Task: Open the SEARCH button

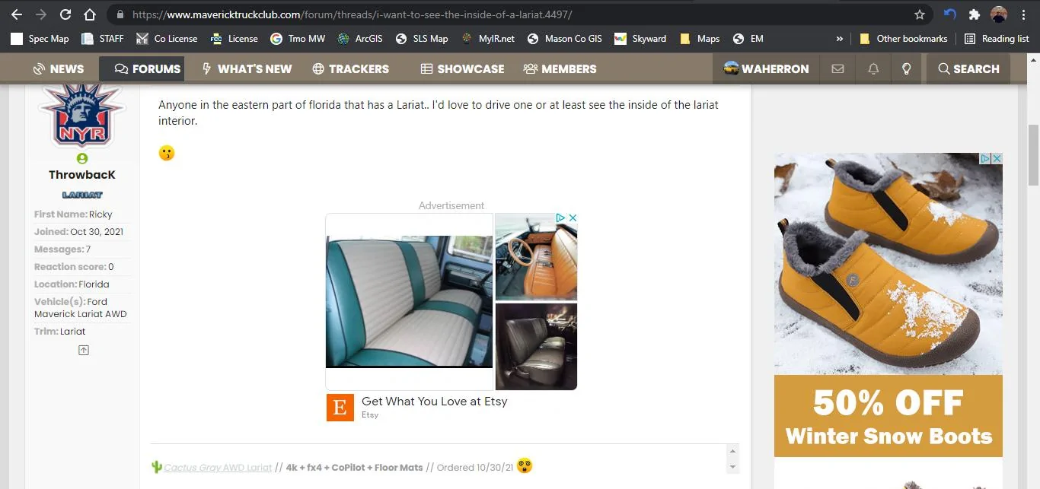Action: [x=968, y=68]
